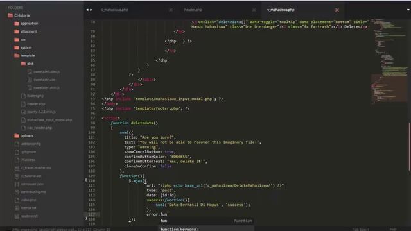Select ci_tutorial.zip in sidebar

[x=31, y=176]
